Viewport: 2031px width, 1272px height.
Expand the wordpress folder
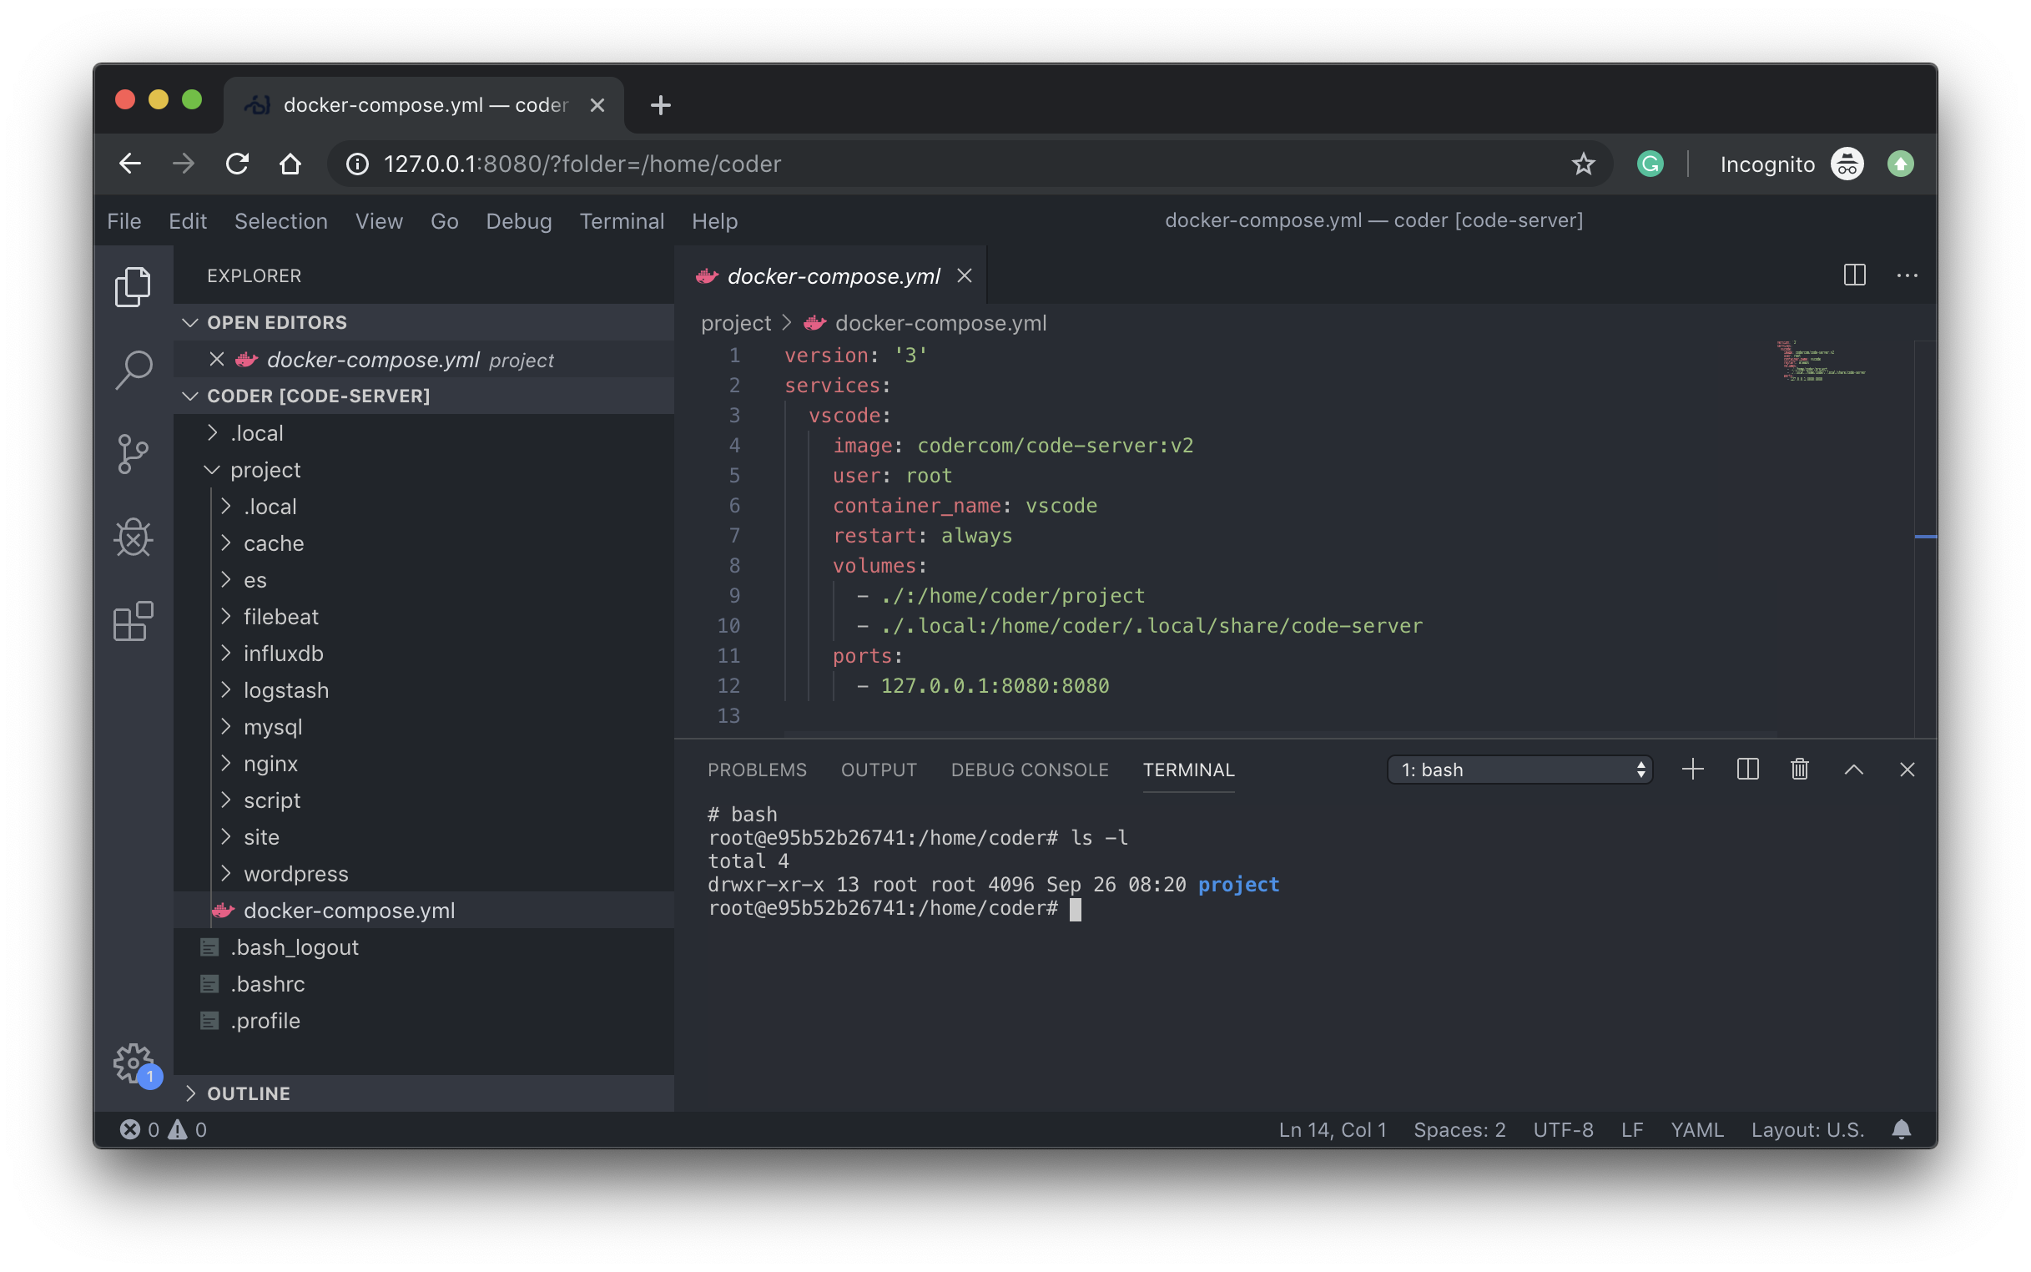point(295,873)
